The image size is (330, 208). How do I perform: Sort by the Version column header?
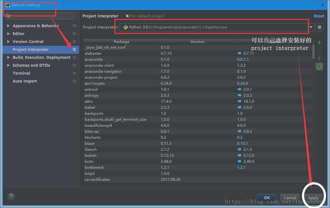197,41
